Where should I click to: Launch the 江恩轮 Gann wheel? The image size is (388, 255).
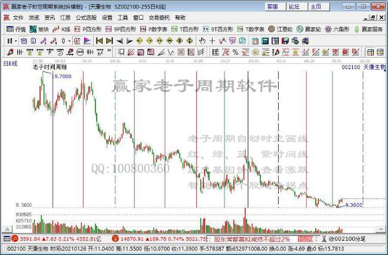[281, 29]
